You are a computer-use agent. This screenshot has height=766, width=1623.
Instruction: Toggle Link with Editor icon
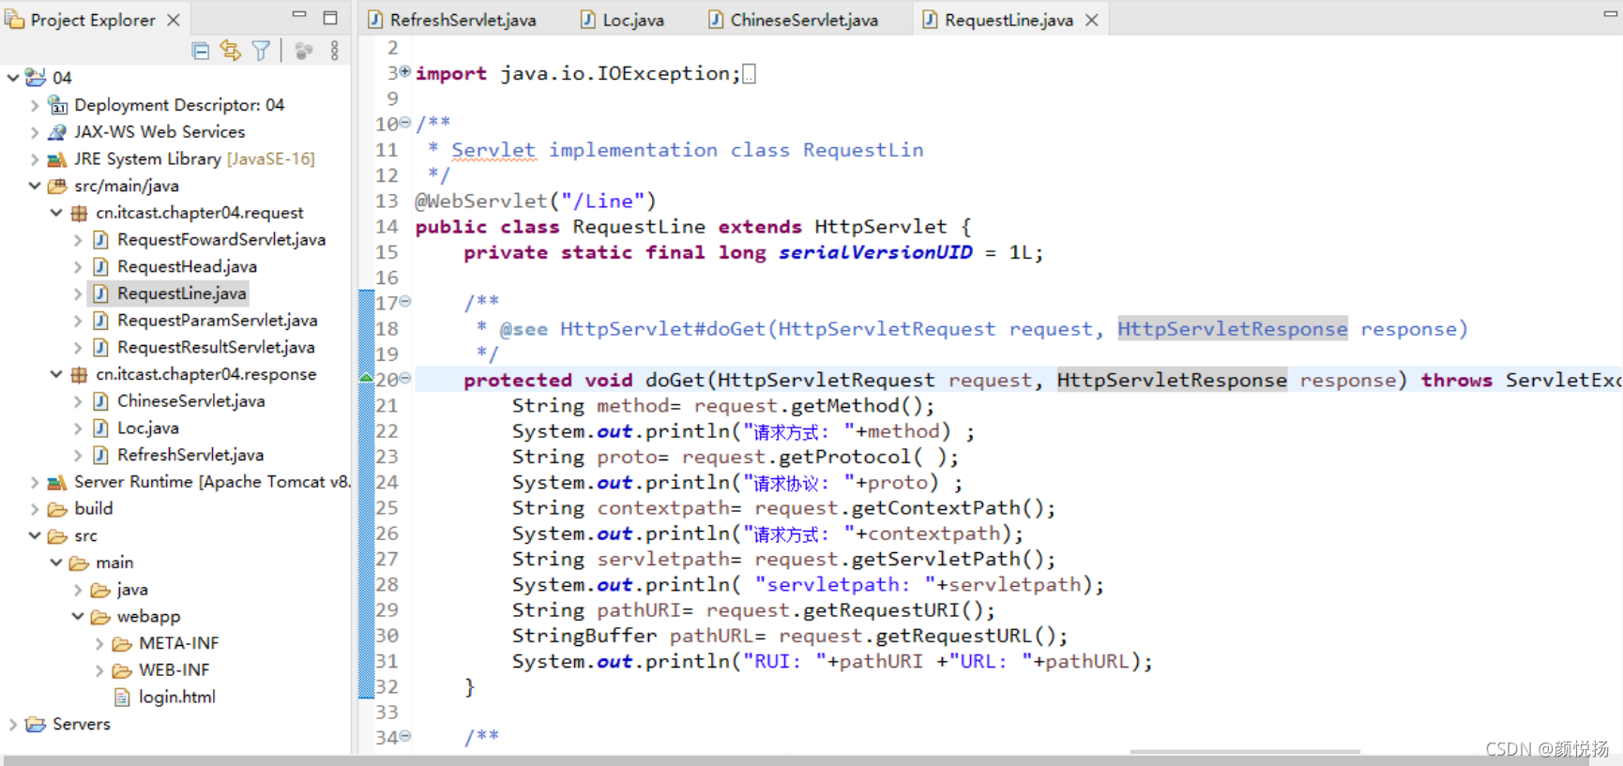pyautogui.click(x=230, y=51)
